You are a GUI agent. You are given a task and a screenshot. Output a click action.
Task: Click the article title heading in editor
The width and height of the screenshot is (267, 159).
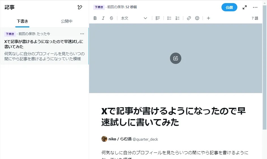[173, 117]
